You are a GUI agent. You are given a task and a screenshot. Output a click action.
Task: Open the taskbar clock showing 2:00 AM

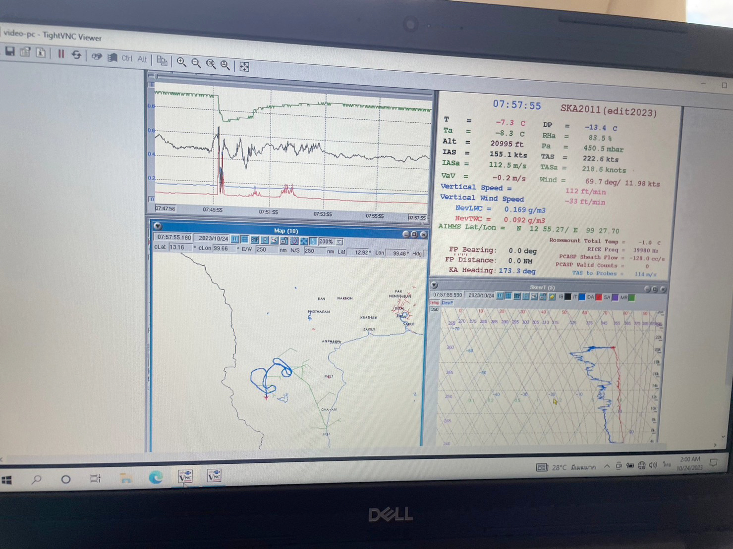click(x=690, y=463)
